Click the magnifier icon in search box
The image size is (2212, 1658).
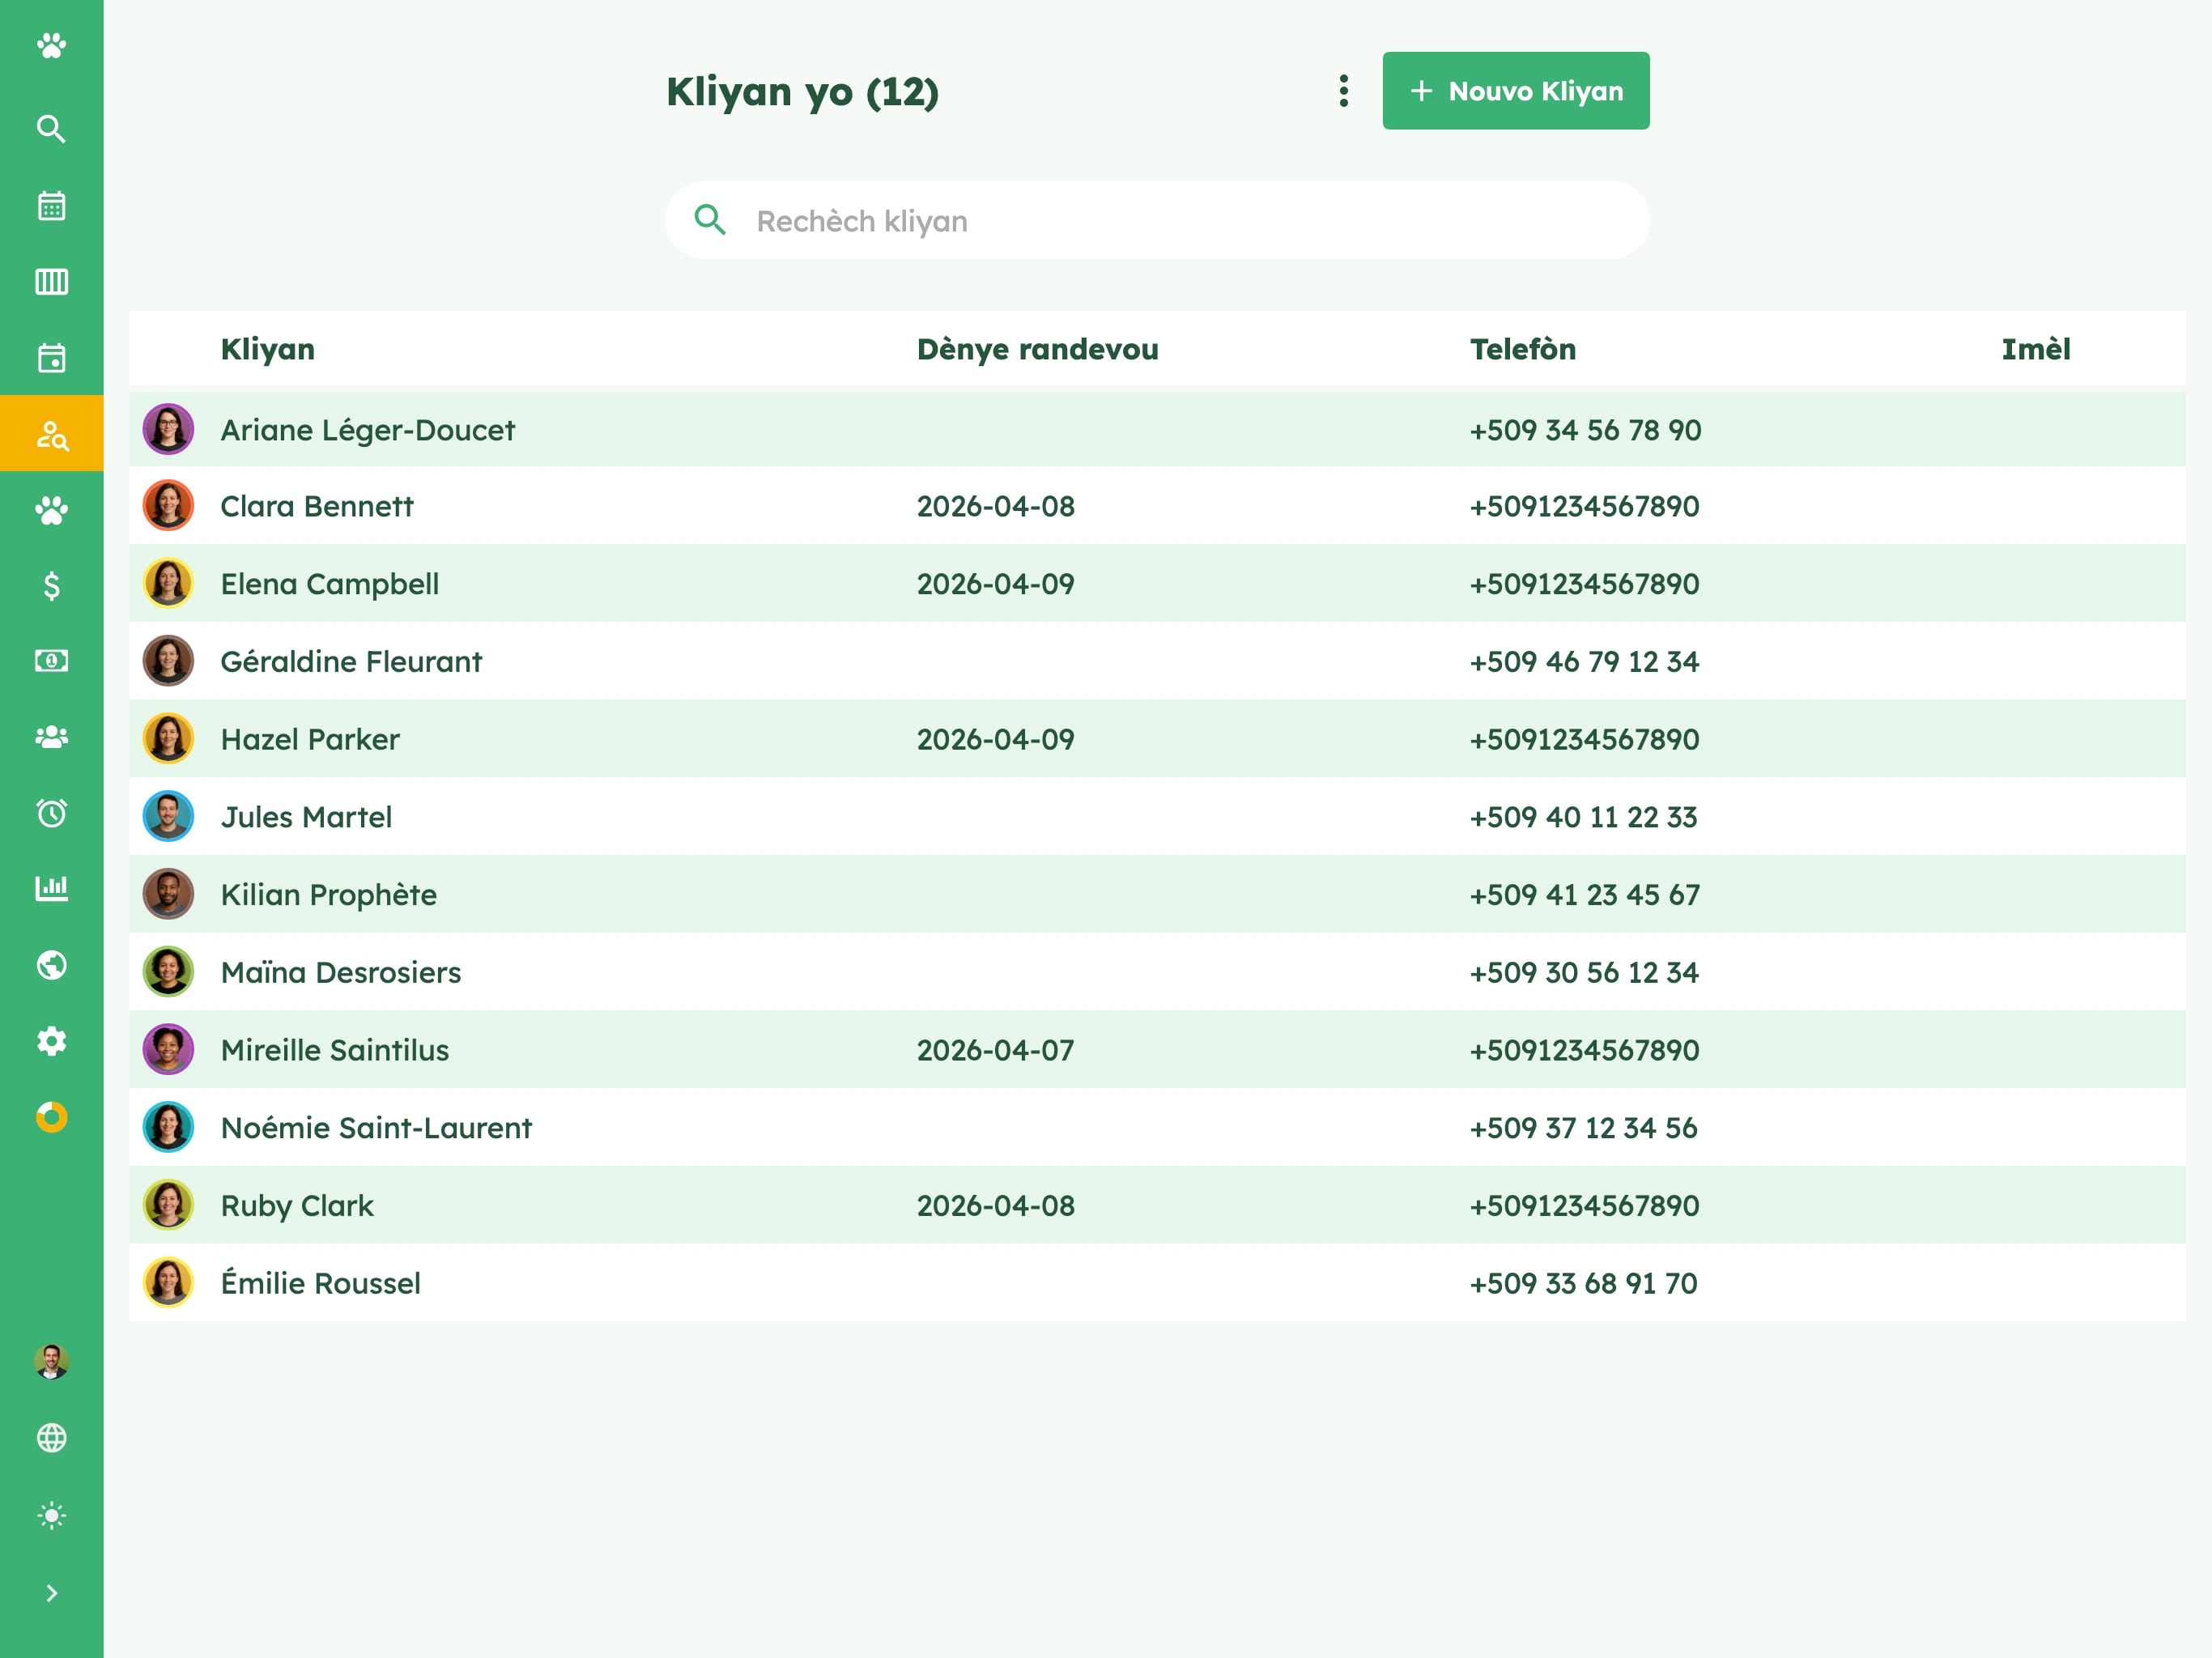(710, 219)
